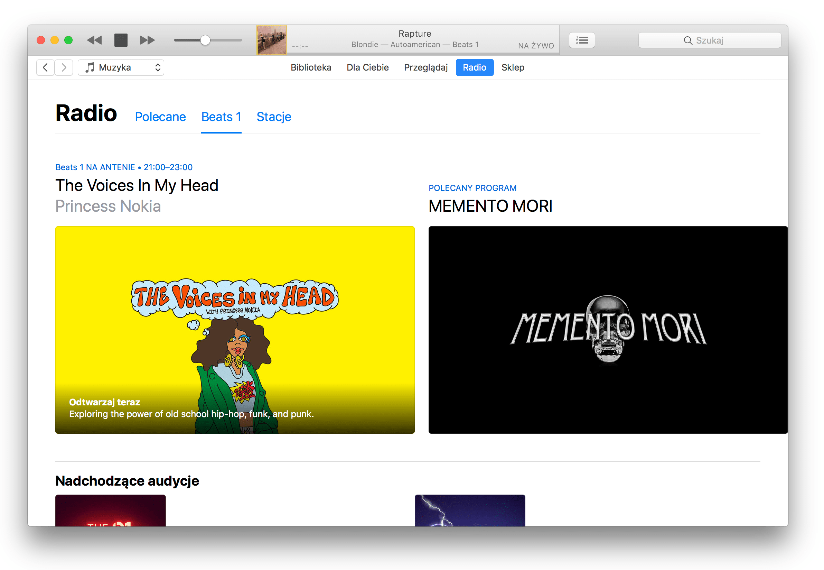This screenshot has width=824, height=570.
Task: Open the Up Next list icon
Action: [x=582, y=40]
